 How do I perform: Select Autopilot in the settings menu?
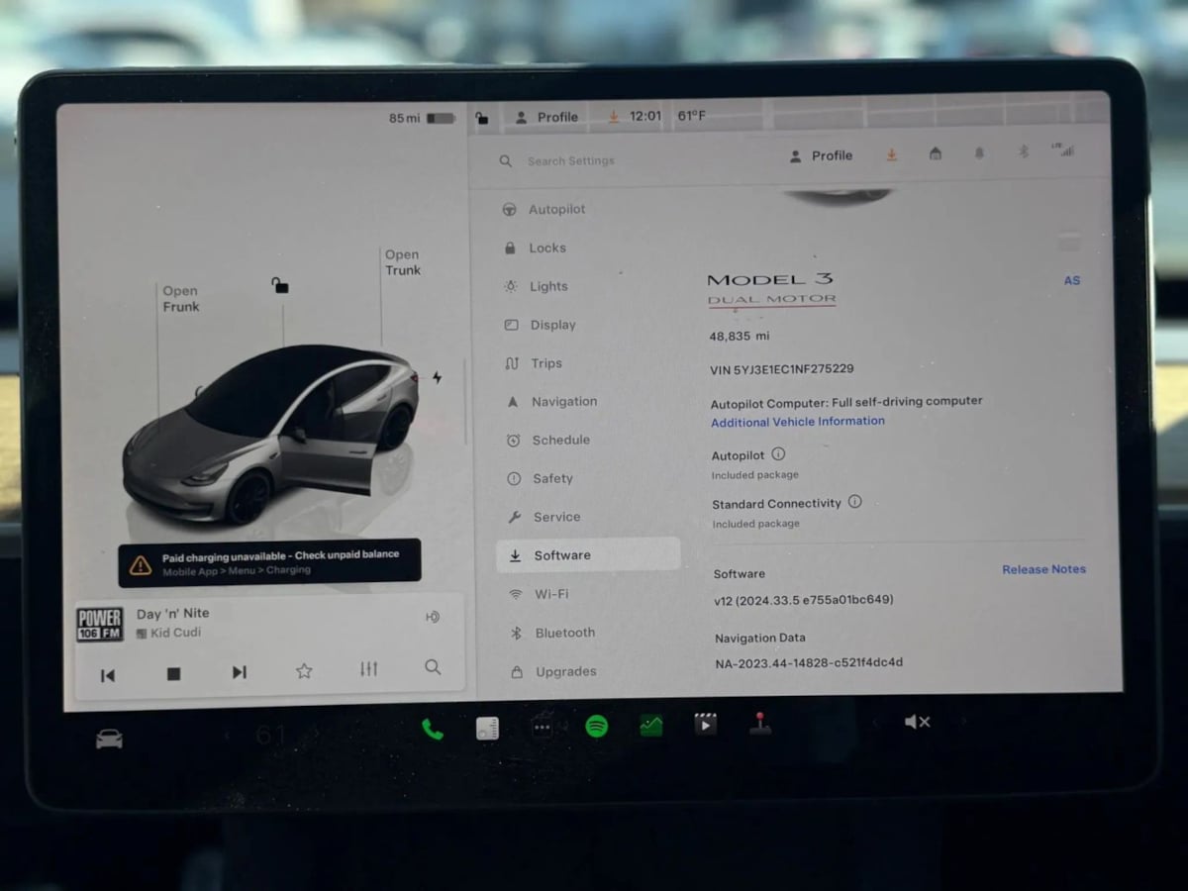click(x=555, y=210)
